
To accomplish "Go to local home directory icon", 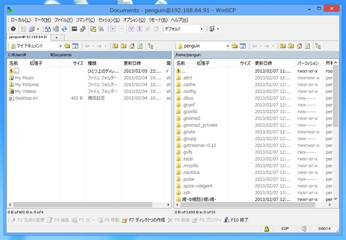I will (132, 46).
